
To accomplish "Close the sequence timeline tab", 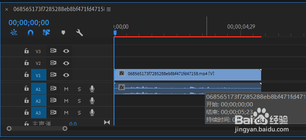I will [x=7, y=9].
